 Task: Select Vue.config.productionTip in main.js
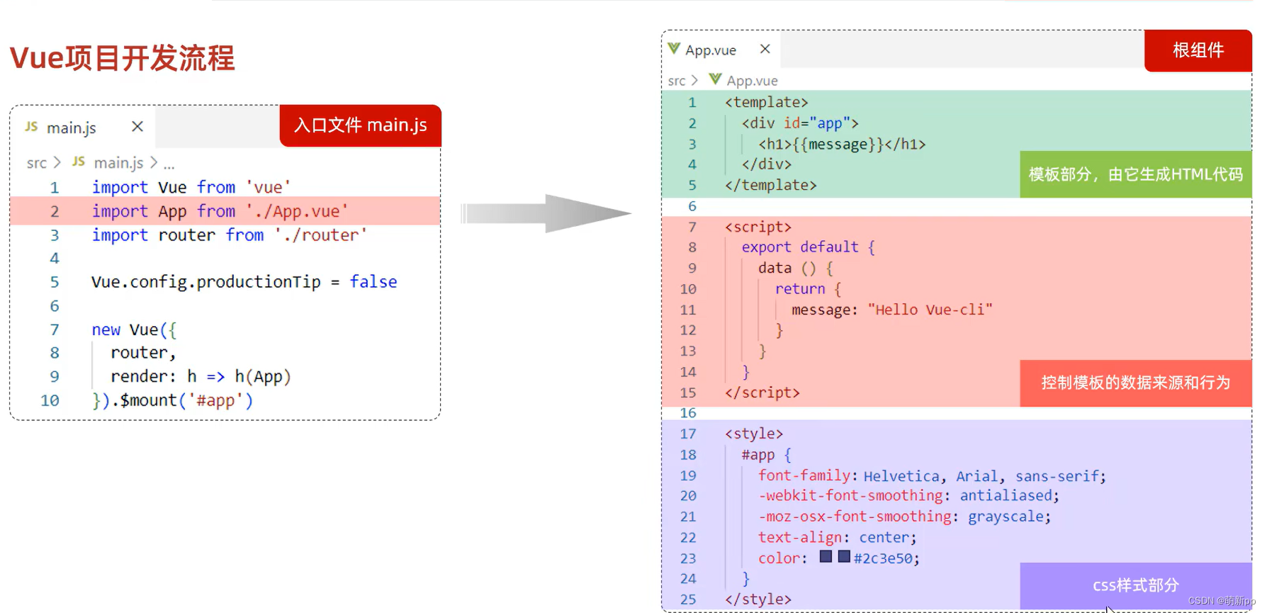point(206,282)
